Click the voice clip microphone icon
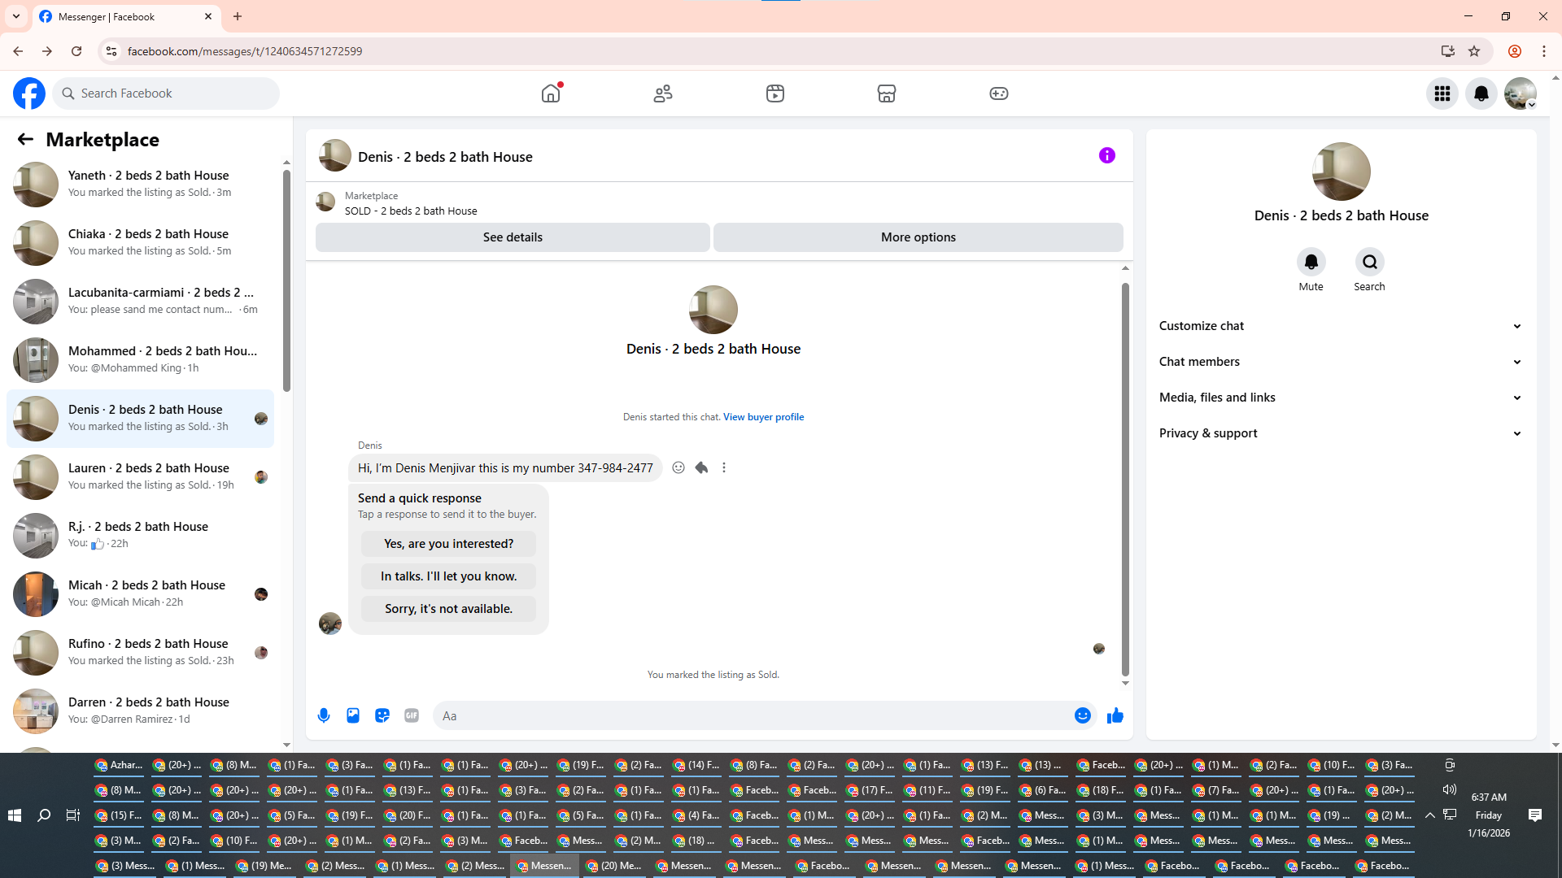The width and height of the screenshot is (1562, 878). tap(324, 715)
